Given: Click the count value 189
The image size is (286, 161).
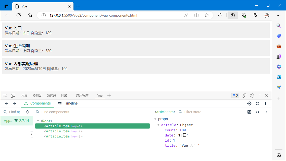Looking at the screenshot, I should click(183, 130).
